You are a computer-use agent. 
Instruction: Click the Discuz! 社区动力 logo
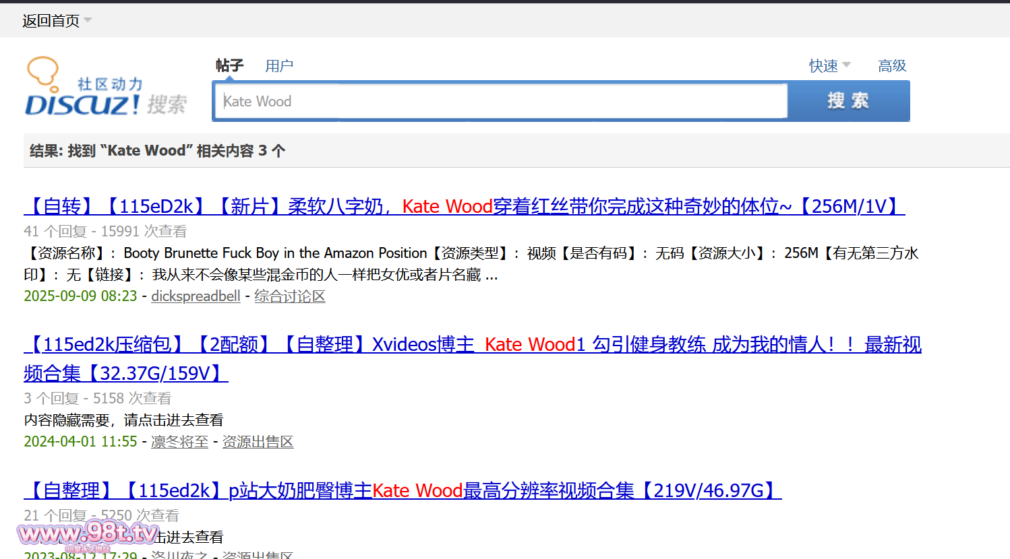[106, 86]
